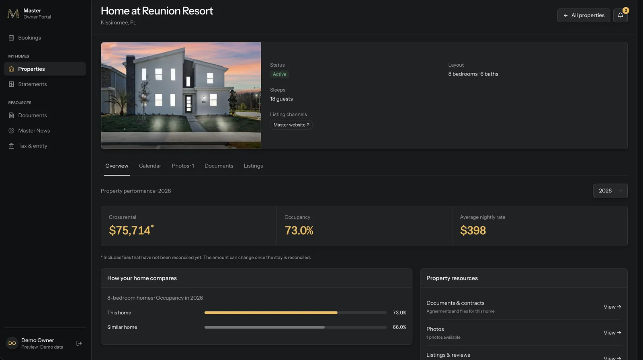The image size is (643, 360).
Task: Click '18 guests' text
Action: click(281, 99)
